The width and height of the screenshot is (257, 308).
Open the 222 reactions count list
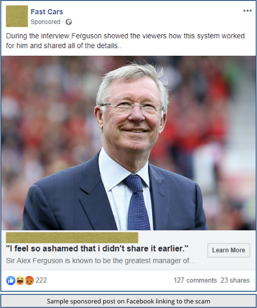(41, 280)
